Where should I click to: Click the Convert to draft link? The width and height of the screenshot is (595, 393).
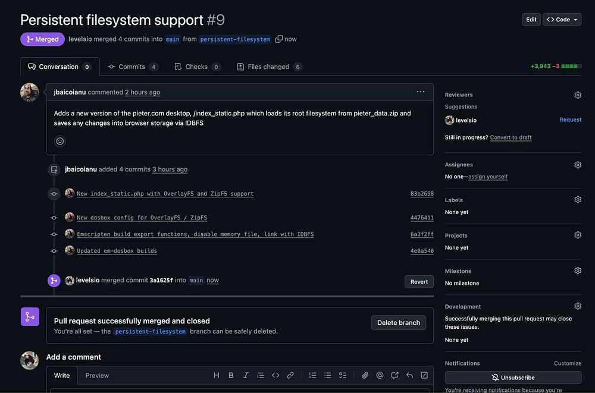[511, 137]
